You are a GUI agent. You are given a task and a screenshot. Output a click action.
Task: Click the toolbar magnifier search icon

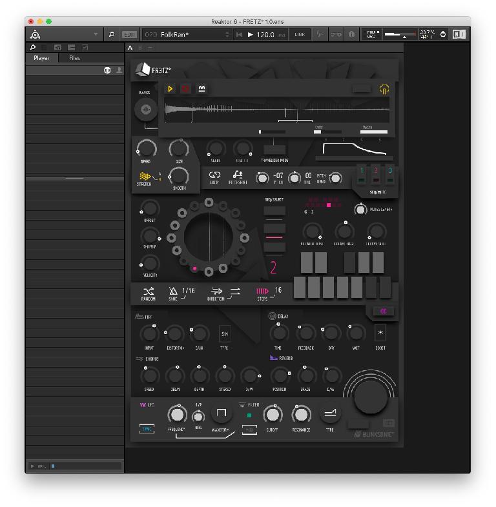pos(111,34)
